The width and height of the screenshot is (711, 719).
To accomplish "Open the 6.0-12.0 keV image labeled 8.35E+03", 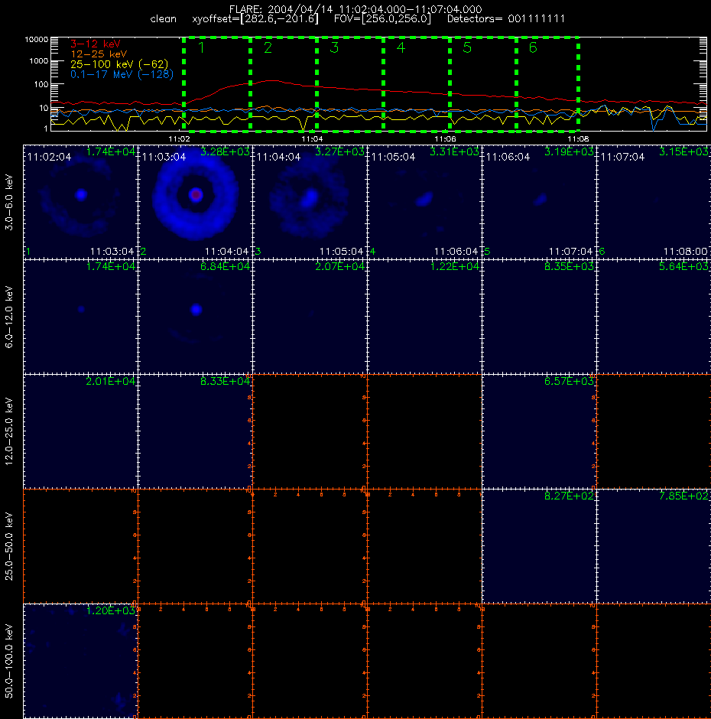I will click(539, 317).
